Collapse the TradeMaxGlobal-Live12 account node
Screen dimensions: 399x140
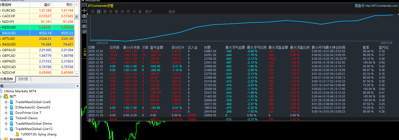[x=6, y=129]
